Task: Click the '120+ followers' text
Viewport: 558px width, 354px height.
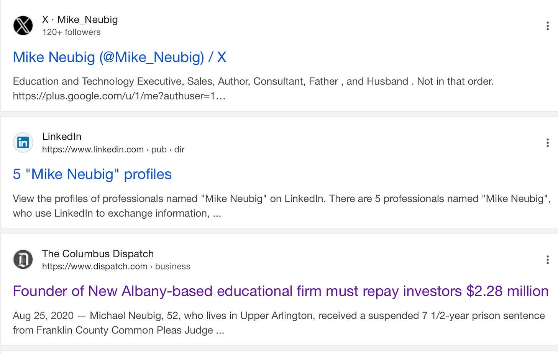Action: coord(71,32)
